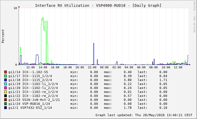Click the bright green gi1/17 legend swatch
The image size is (197, 119).
[x=5, y=76]
